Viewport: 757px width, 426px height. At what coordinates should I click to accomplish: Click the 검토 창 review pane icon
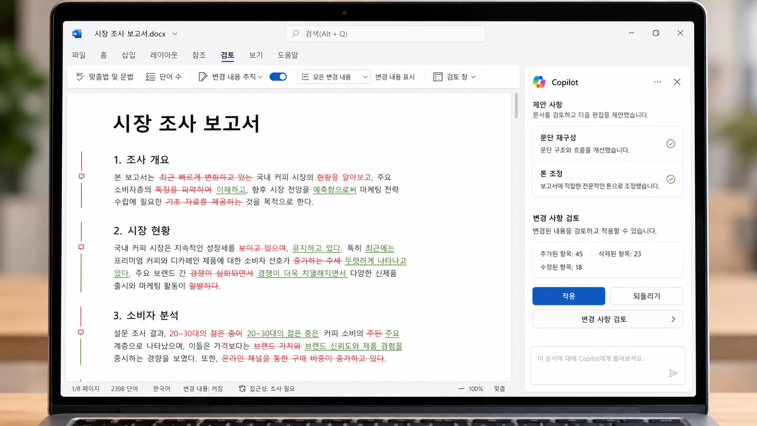[x=438, y=77]
